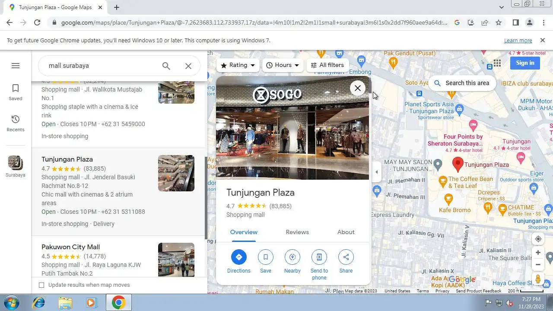The image size is (553, 311).
Task: Clear the search box with X icon
Action: [x=188, y=66]
